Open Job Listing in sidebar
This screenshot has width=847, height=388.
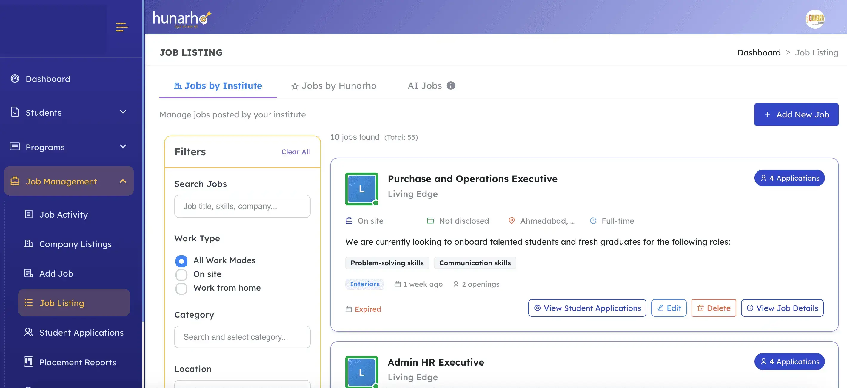[74, 303]
